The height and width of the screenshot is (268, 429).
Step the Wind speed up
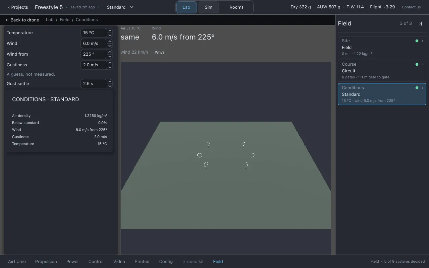tap(110, 41)
